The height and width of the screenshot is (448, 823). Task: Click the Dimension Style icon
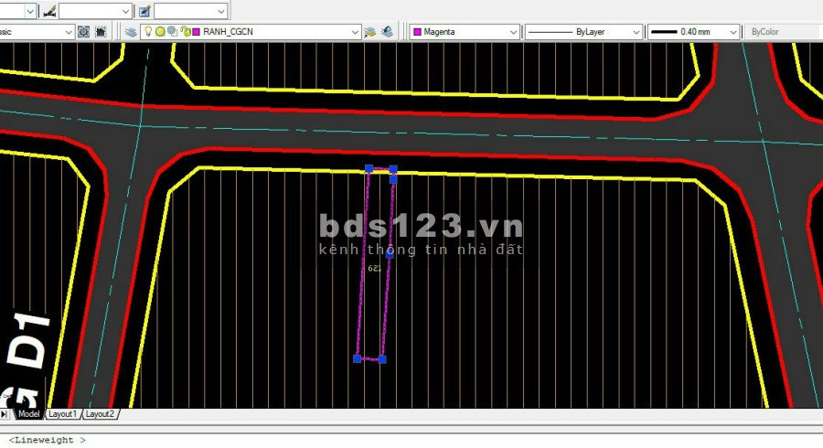(x=49, y=11)
